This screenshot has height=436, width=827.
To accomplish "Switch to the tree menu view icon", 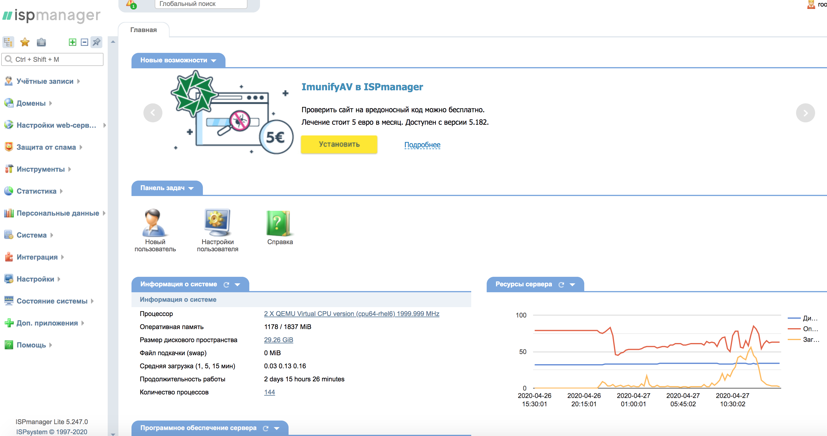I will [x=8, y=42].
